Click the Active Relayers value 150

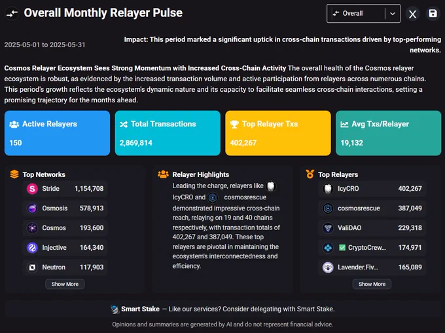pos(16,143)
